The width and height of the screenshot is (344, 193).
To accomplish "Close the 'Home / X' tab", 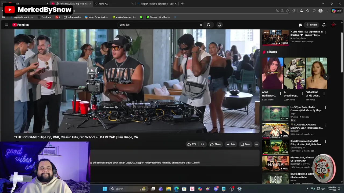I will [x=133, y=4].
